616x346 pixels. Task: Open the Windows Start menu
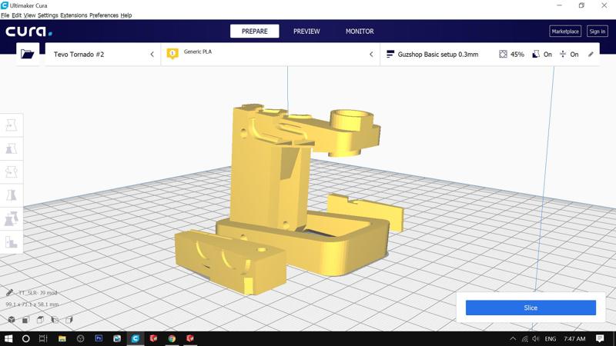8,338
